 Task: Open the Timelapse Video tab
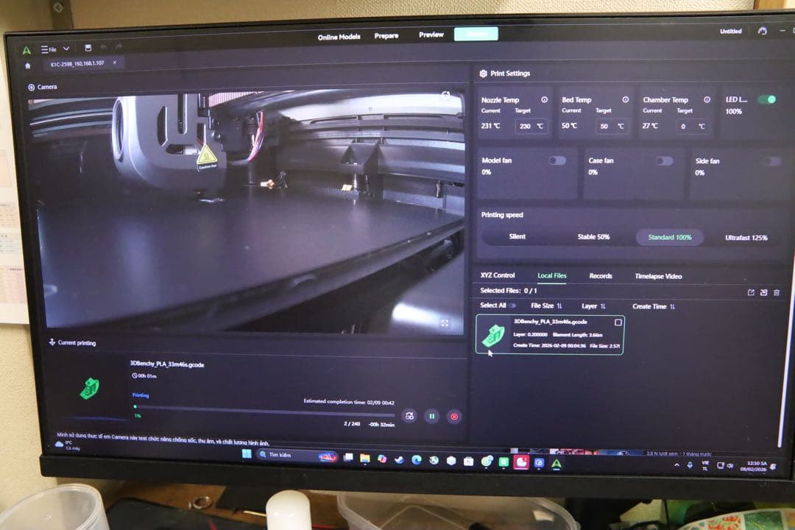click(x=659, y=275)
